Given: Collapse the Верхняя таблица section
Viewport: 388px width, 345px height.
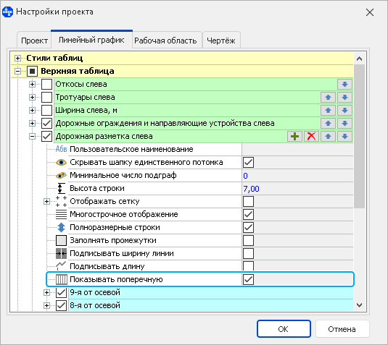Looking at the screenshot, I should pos(17,72).
